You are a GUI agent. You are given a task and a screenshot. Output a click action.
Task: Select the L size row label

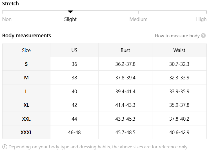pos(26,92)
